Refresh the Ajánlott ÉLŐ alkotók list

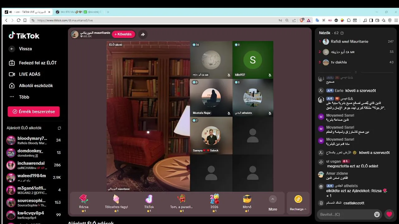[x=59, y=128]
